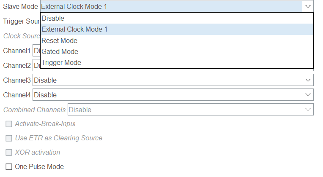Select Trigger Mode option
Screen dimensions: 323x177
coord(61,62)
